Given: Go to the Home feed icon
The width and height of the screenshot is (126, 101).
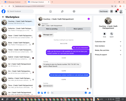Looking at the screenshot, I should 50,11.
